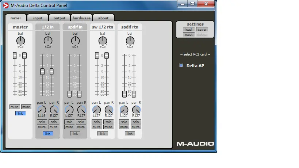The height and width of the screenshot is (168, 299).
Task: Select the Delta AP PCI card radio
Action: tap(181, 66)
